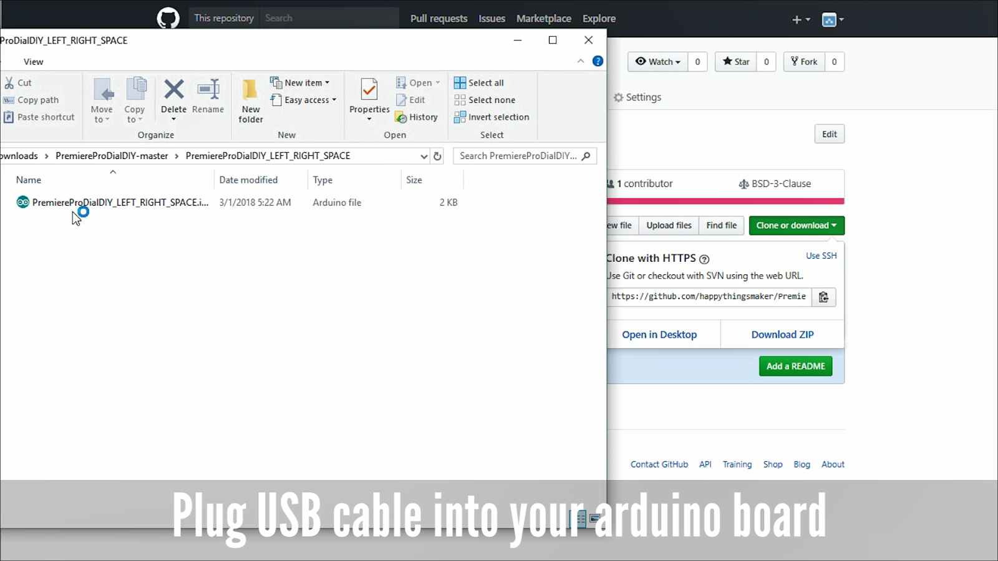998x561 pixels.
Task: Select PremiereProDialDIY_LEFT_RIGHT_SPACE breadcrumb segment
Action: (x=268, y=156)
